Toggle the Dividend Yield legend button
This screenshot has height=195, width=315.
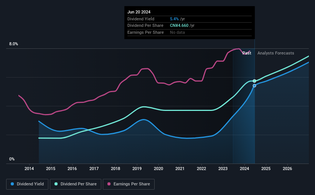(27, 184)
